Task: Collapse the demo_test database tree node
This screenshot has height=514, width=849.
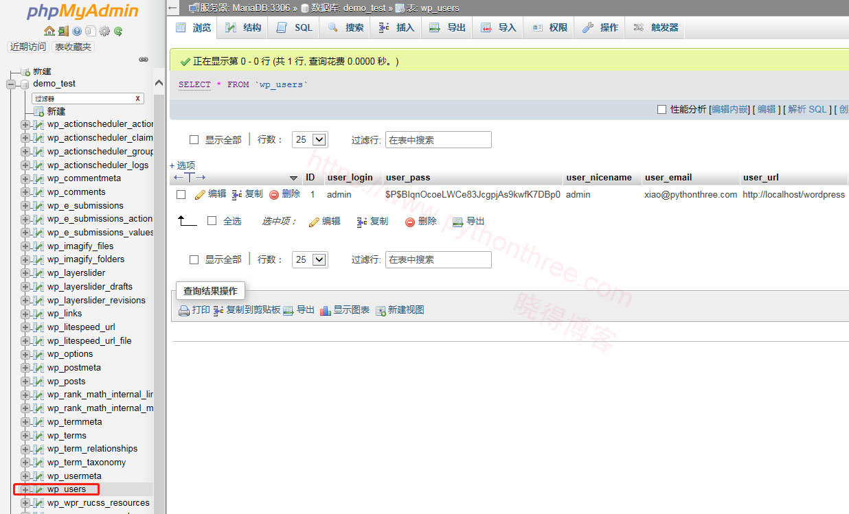Action: (11, 84)
